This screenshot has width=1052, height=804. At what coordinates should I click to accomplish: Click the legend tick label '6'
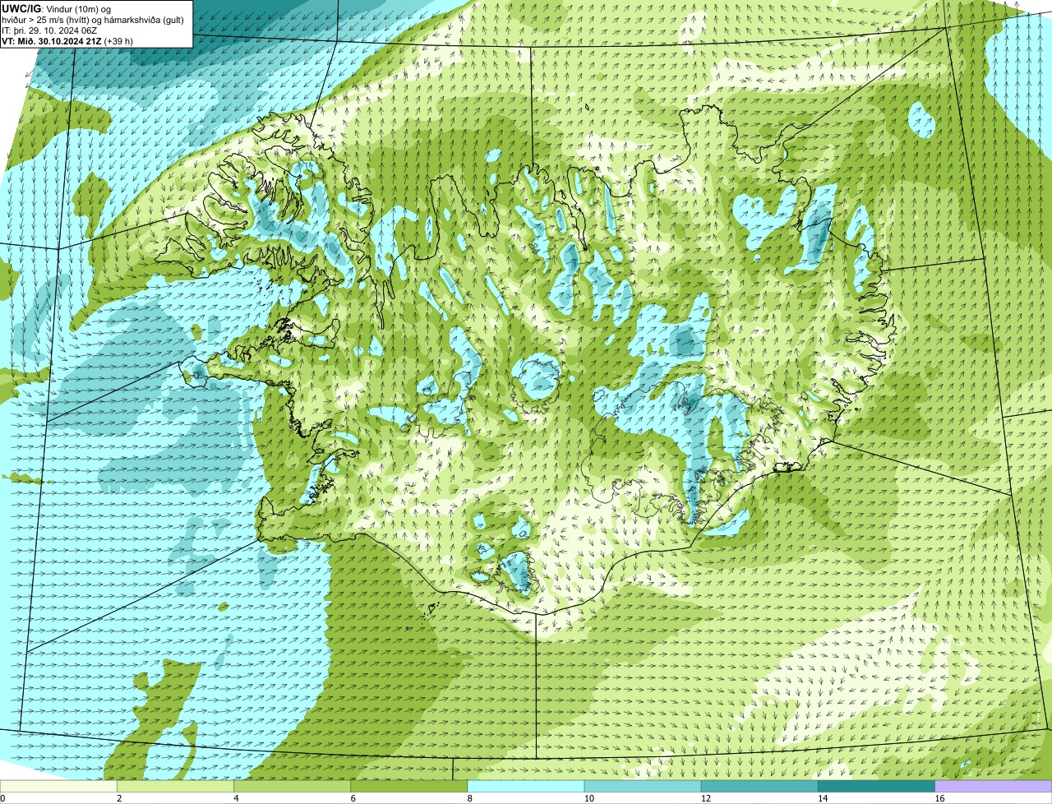(353, 798)
